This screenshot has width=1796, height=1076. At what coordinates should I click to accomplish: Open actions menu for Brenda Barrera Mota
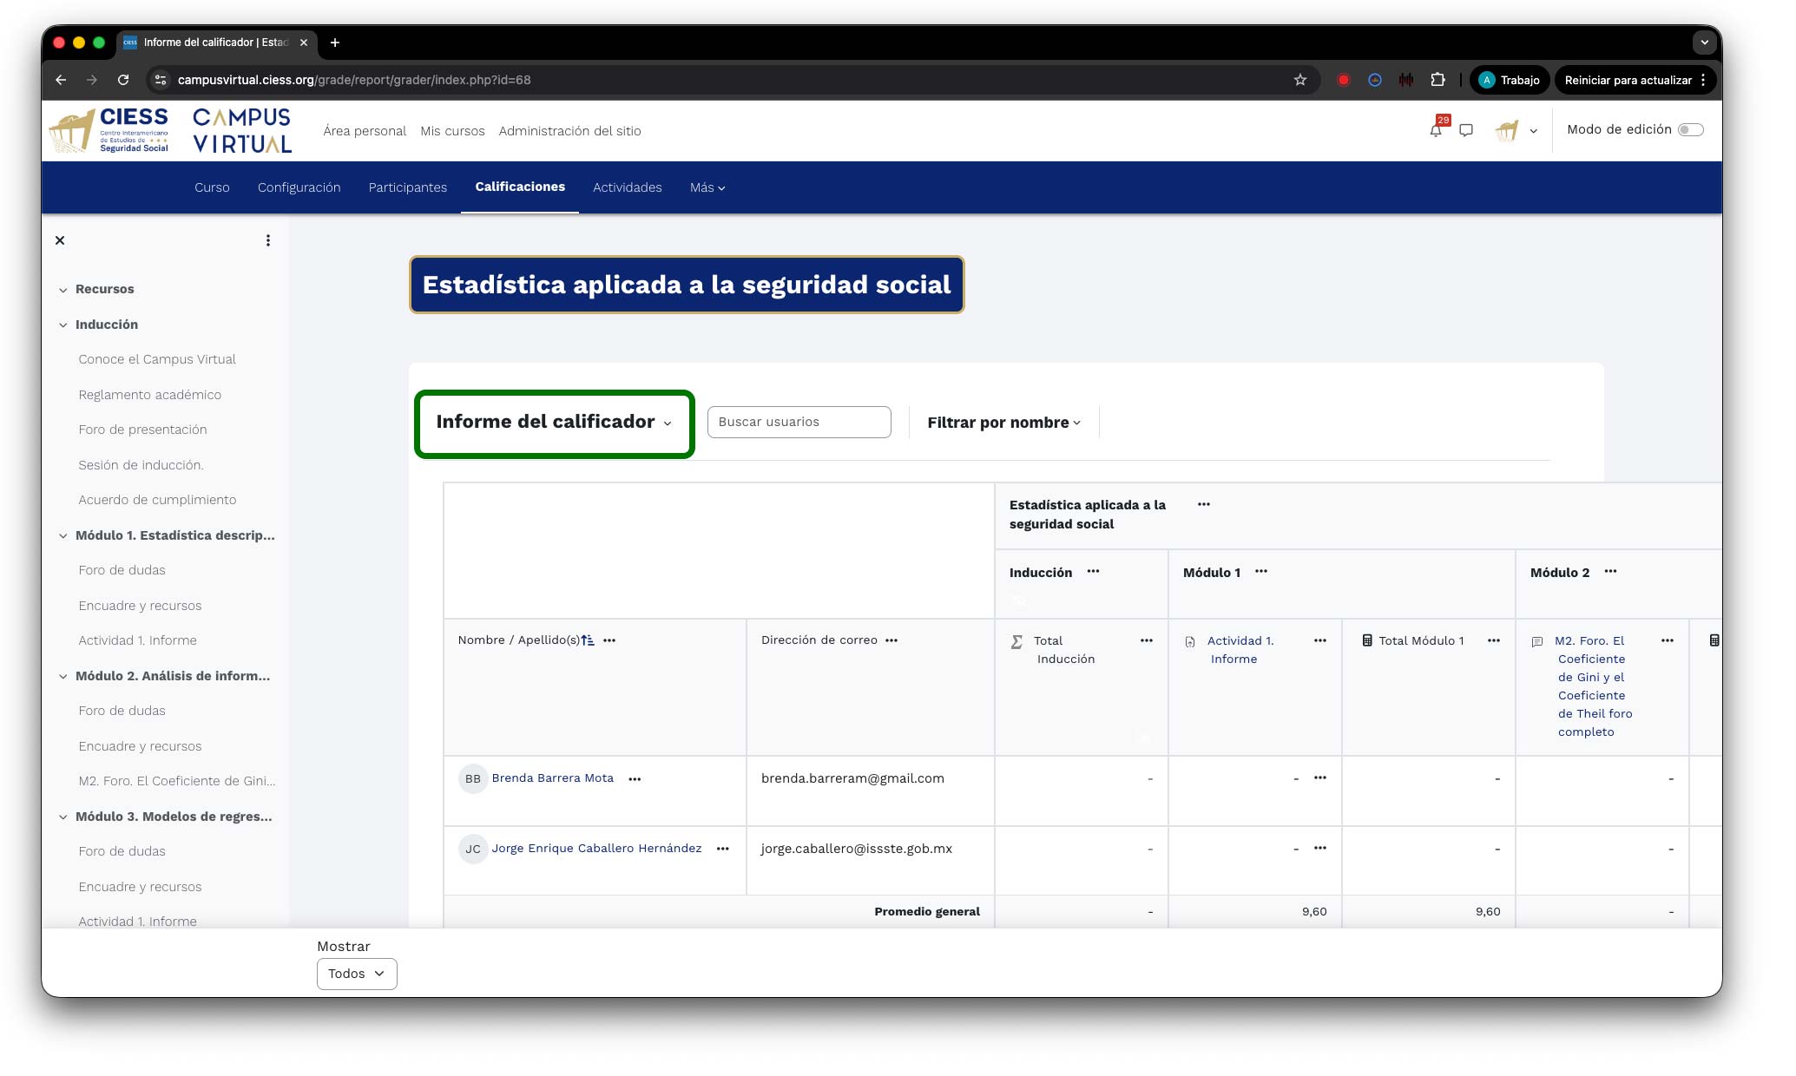click(635, 779)
